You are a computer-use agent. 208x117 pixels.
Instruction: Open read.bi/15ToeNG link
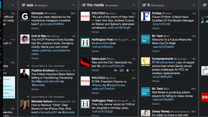pyautogui.click(x=163, y=47)
